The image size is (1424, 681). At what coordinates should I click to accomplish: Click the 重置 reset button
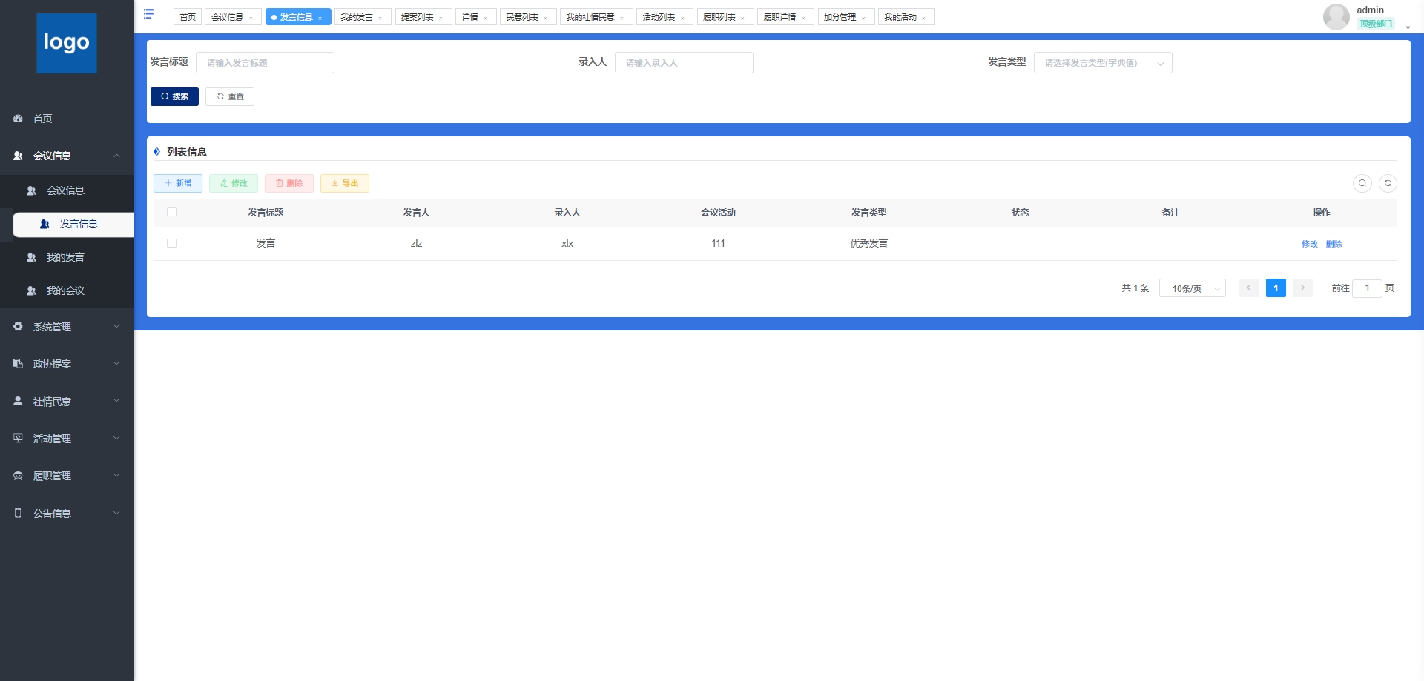click(x=230, y=96)
